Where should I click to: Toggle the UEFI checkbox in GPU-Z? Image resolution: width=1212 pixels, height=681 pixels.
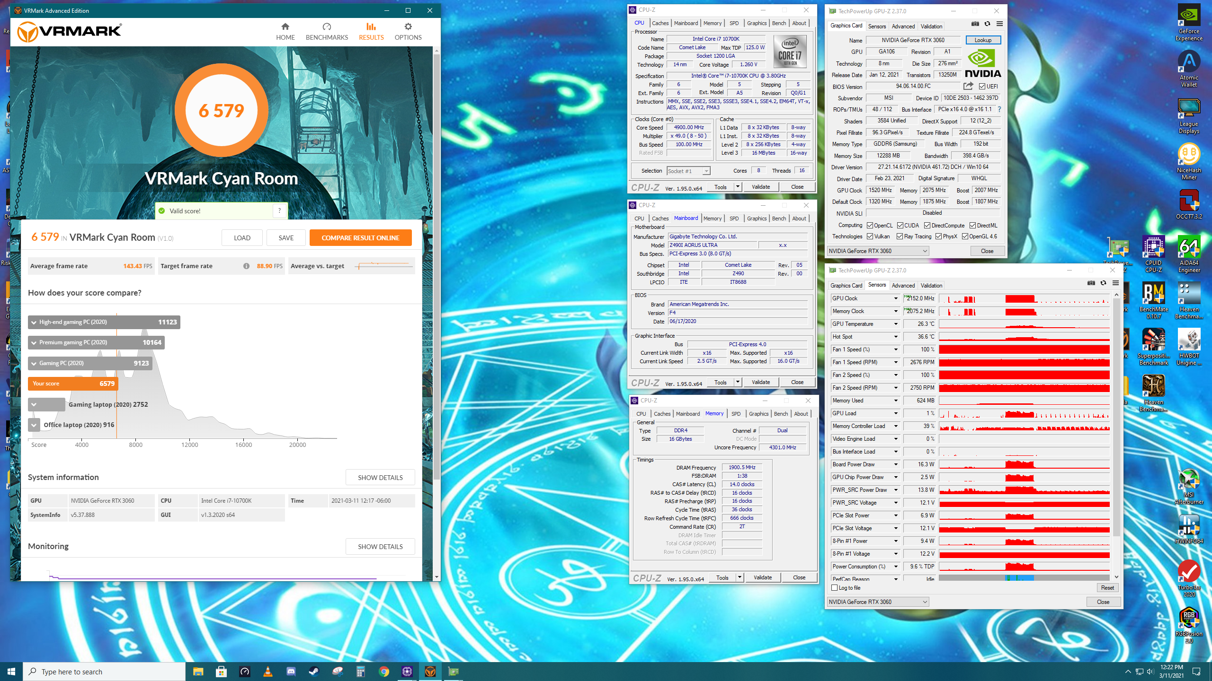982,87
